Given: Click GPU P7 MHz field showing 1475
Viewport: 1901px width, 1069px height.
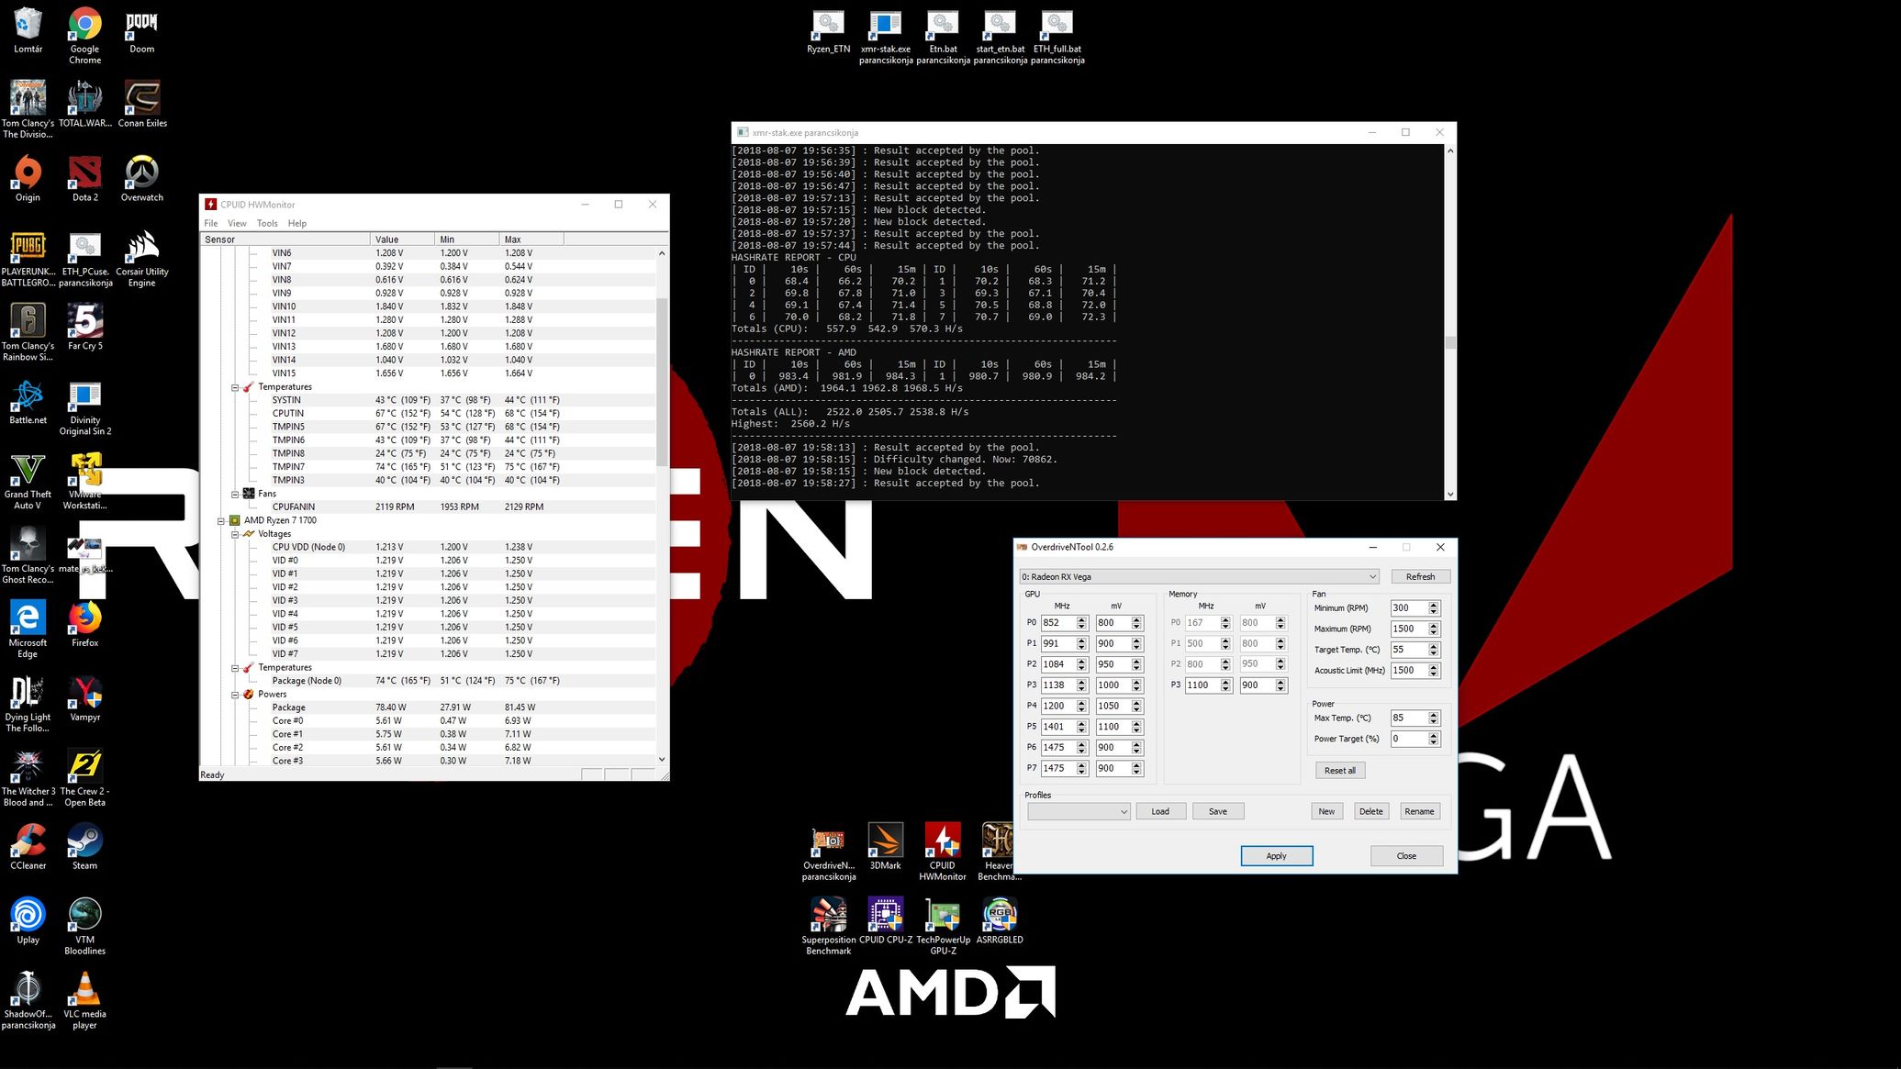Looking at the screenshot, I should [x=1058, y=768].
